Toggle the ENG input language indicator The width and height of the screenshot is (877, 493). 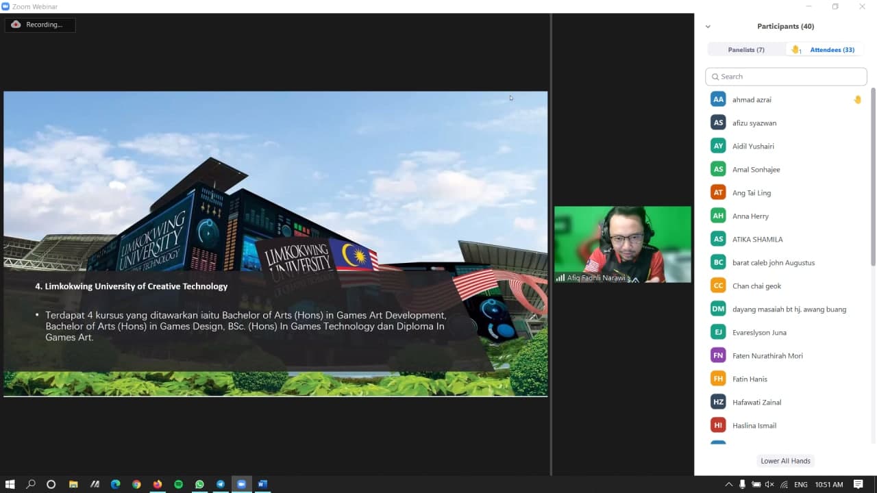tap(800, 484)
